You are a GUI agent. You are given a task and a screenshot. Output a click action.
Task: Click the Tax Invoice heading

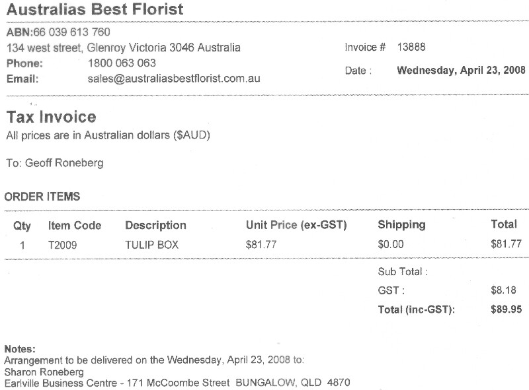point(52,117)
